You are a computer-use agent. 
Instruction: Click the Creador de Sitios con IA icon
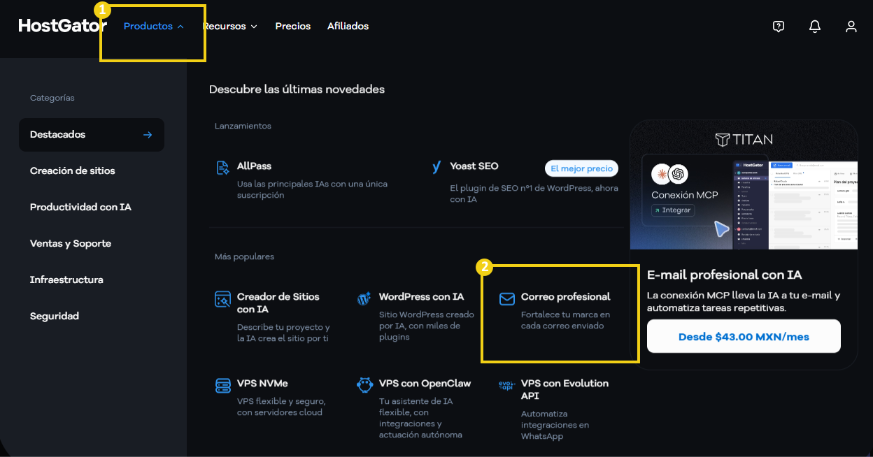223,299
